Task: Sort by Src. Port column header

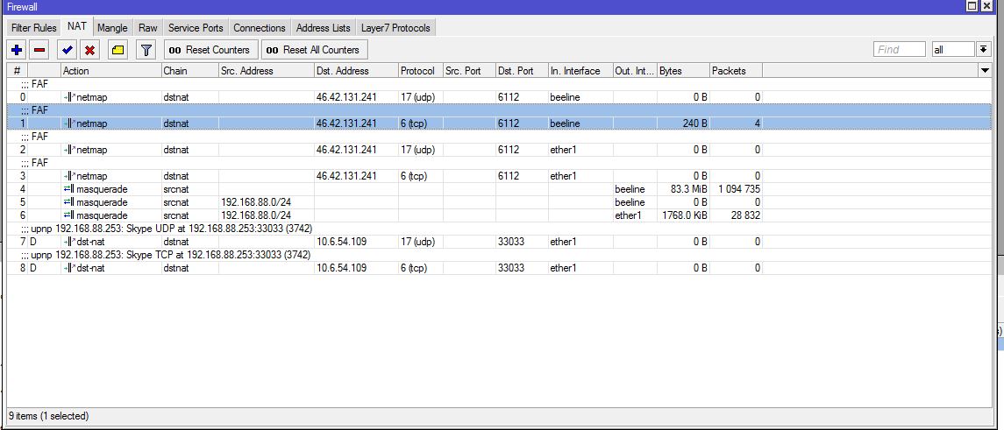Action: click(x=469, y=71)
